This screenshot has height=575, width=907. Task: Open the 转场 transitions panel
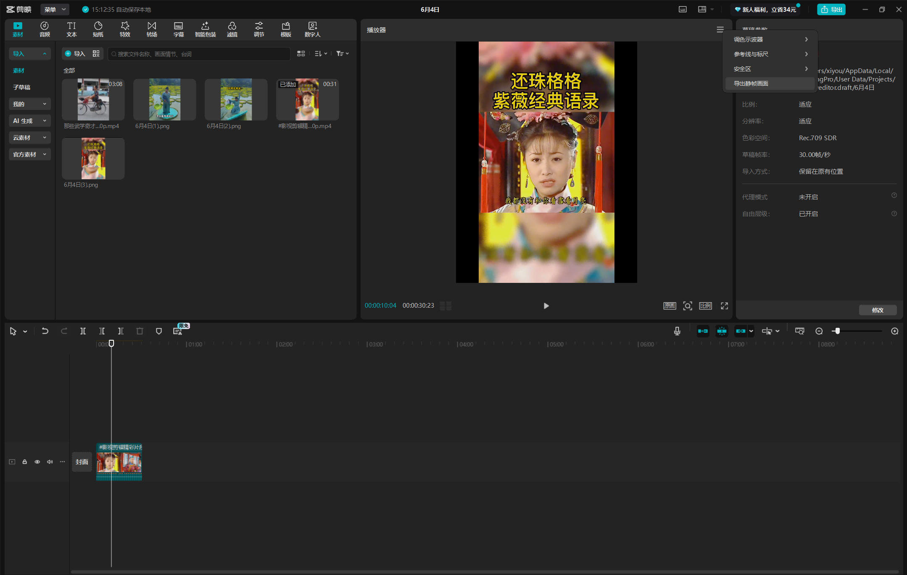point(152,29)
